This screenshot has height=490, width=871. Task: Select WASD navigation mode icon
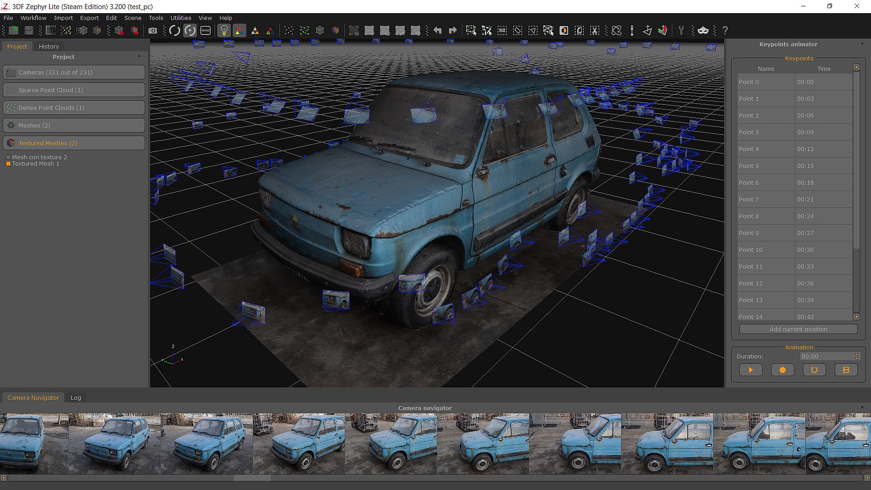point(206,30)
